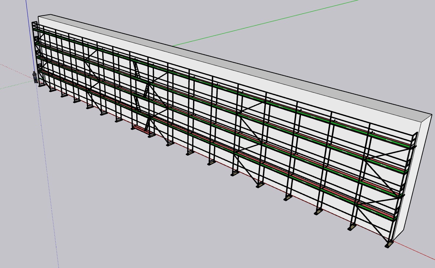Select the wall's narrow end face beside the scaffold
This screenshot has height=268, width=435.
(x=413, y=177)
